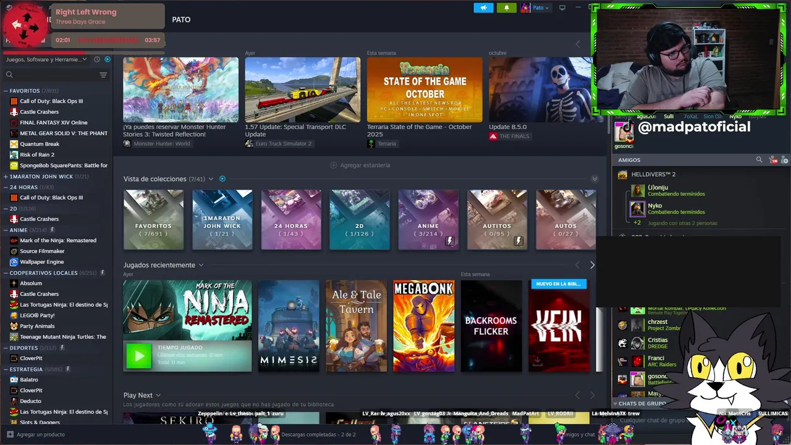Click Agregar estantería to add a shelf

pyautogui.click(x=360, y=165)
